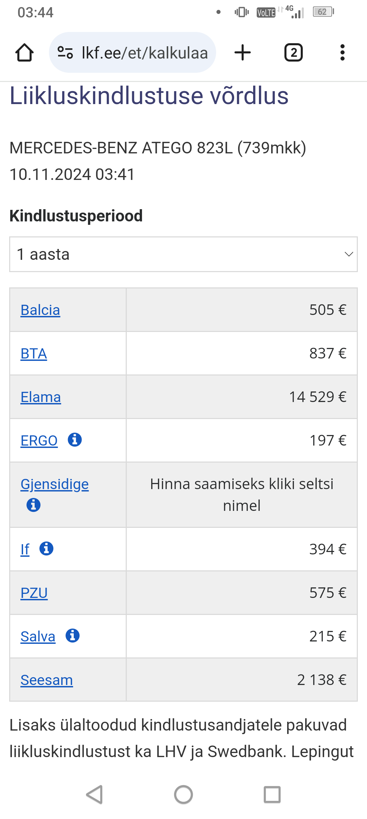Open the tab switcher showing 2 tabs
367x819 pixels.
pos(294,53)
